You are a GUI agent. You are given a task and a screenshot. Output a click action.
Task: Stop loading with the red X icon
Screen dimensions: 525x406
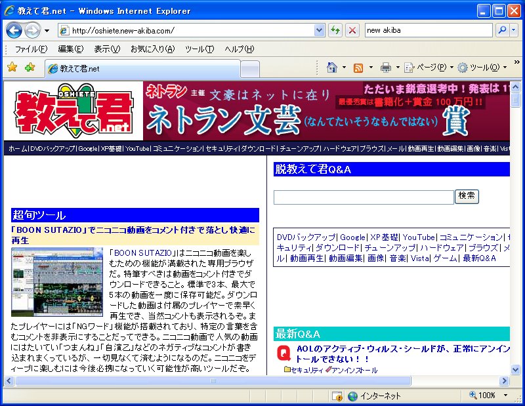click(x=352, y=30)
